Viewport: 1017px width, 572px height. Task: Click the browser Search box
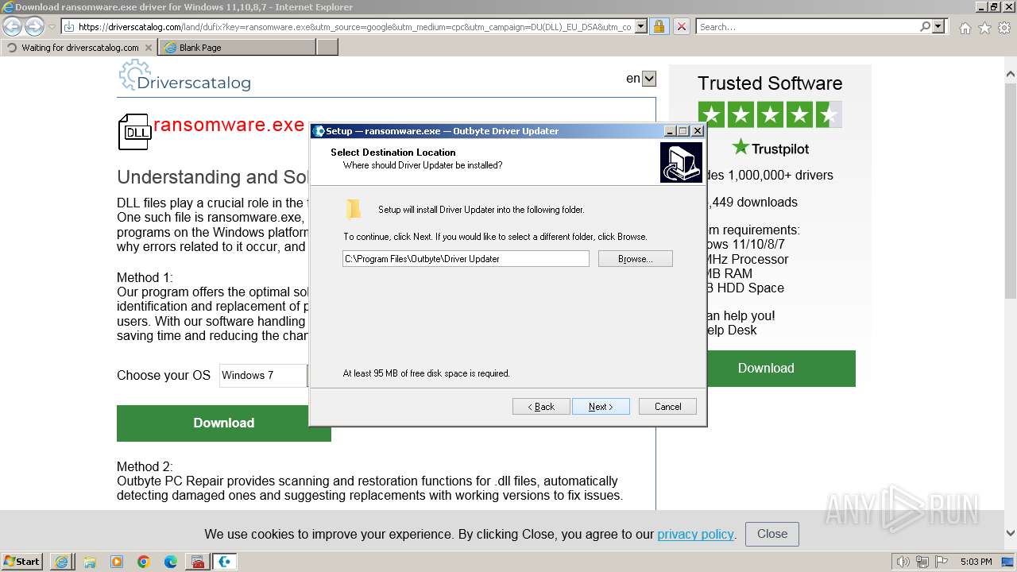807,26
